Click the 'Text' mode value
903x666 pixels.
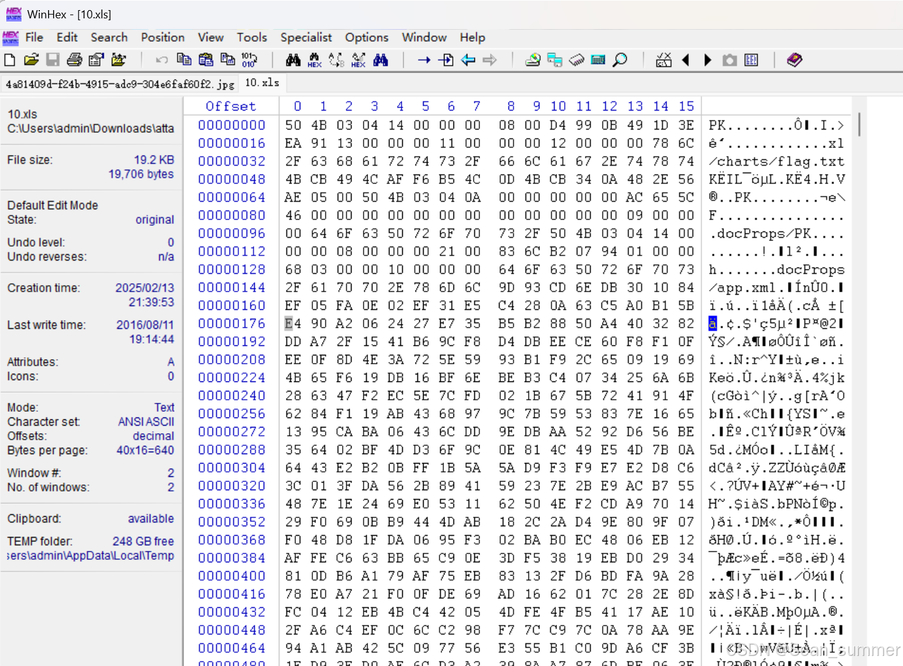[164, 407]
